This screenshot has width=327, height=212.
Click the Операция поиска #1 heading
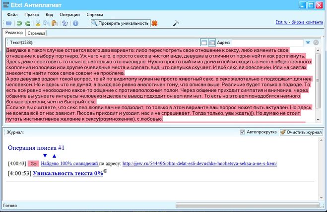[36, 148]
